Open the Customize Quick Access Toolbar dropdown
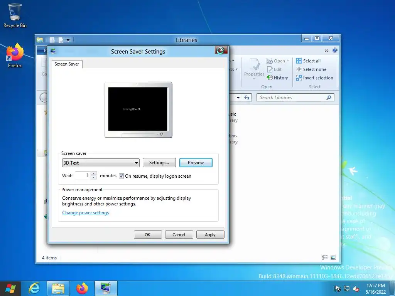 click(x=68, y=40)
